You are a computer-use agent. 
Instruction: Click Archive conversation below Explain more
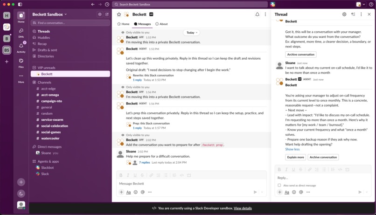tap(323, 157)
